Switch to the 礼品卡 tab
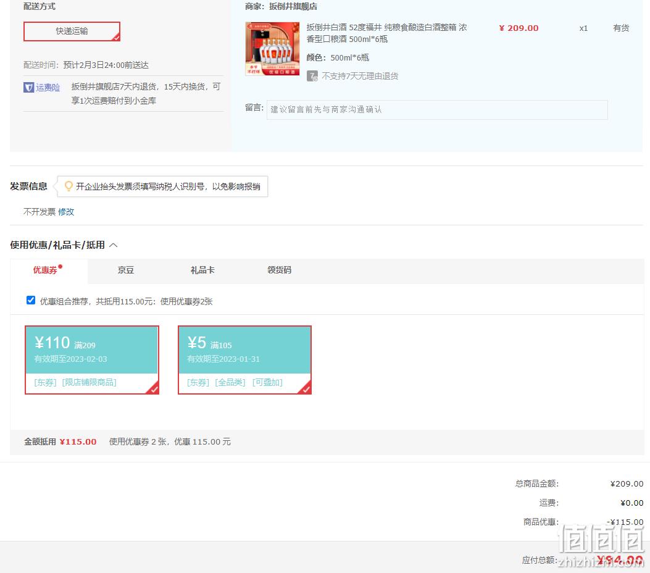The width and height of the screenshot is (650, 573). pos(202,270)
